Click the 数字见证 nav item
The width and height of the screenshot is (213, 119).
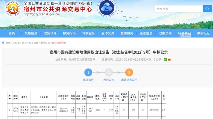(x=204, y=33)
